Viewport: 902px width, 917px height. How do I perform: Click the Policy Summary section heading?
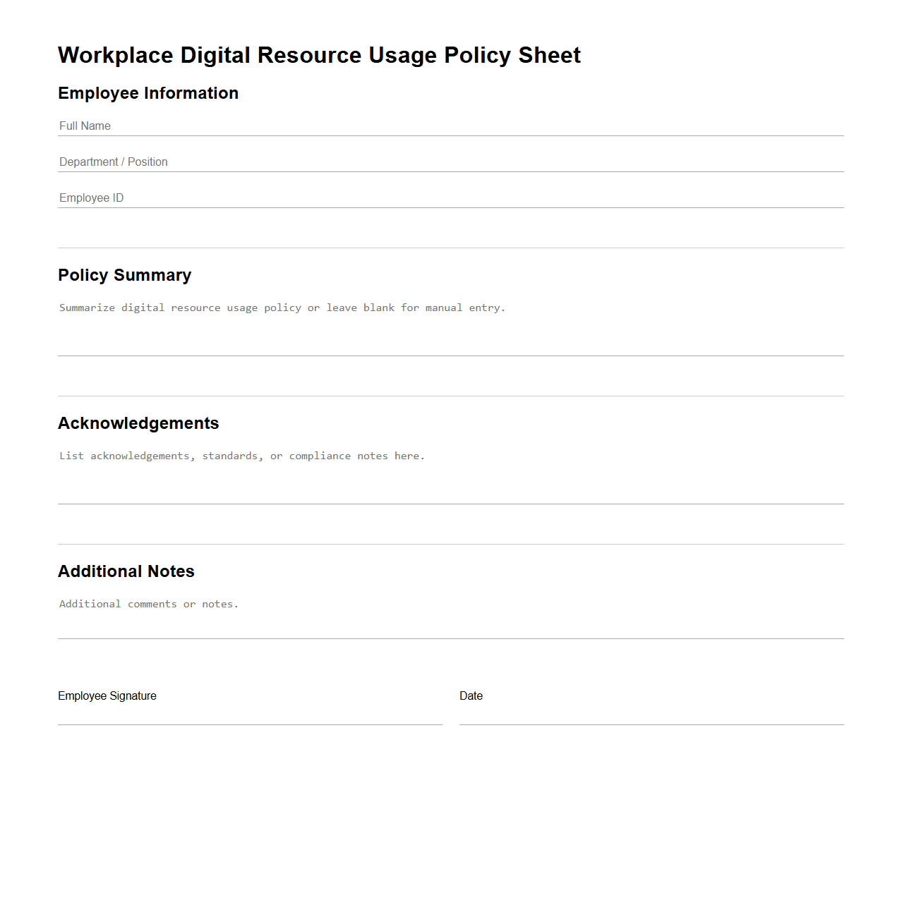point(125,276)
